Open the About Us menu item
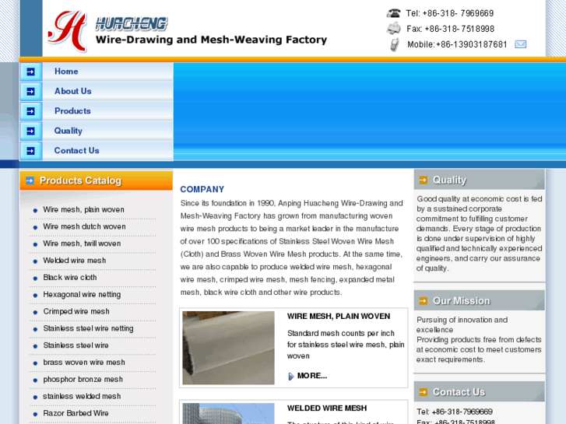The width and height of the screenshot is (566, 424). coord(73,91)
